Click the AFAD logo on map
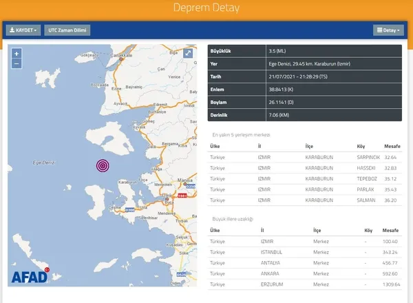The width and height of the screenshot is (413, 303). (29, 277)
